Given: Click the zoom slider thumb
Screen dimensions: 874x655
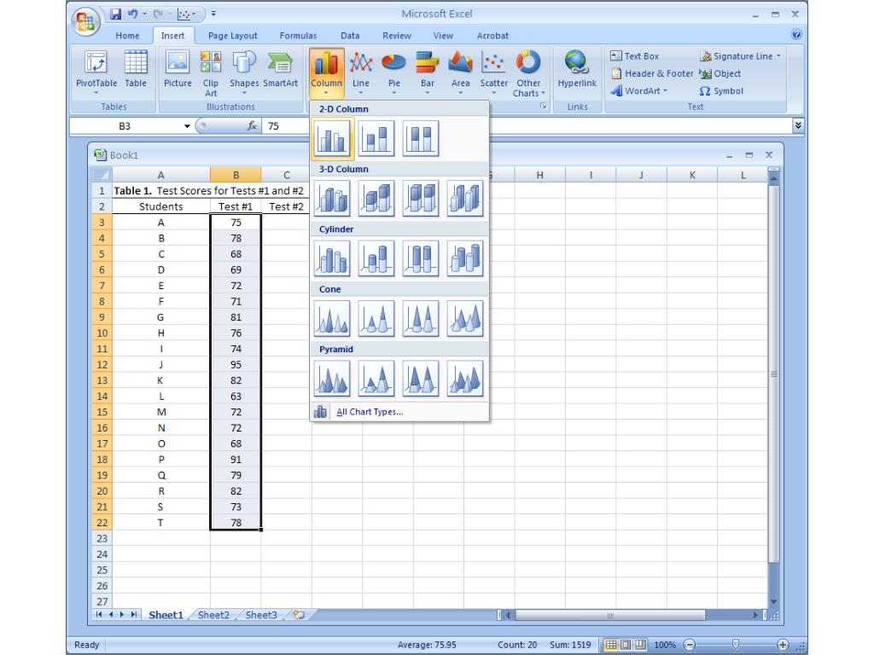Looking at the screenshot, I should click(x=736, y=645).
